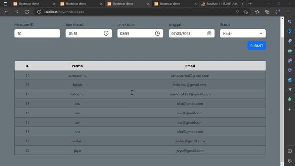Hide sidebar toggle icon
Viewport: 295px width, 166px height.
290,151
